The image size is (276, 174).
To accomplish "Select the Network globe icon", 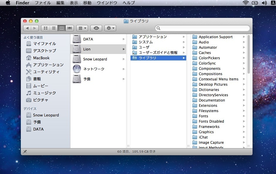I will 77,69.
